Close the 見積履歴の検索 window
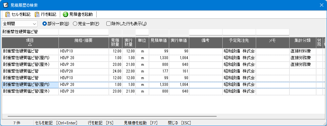 point(322,5)
